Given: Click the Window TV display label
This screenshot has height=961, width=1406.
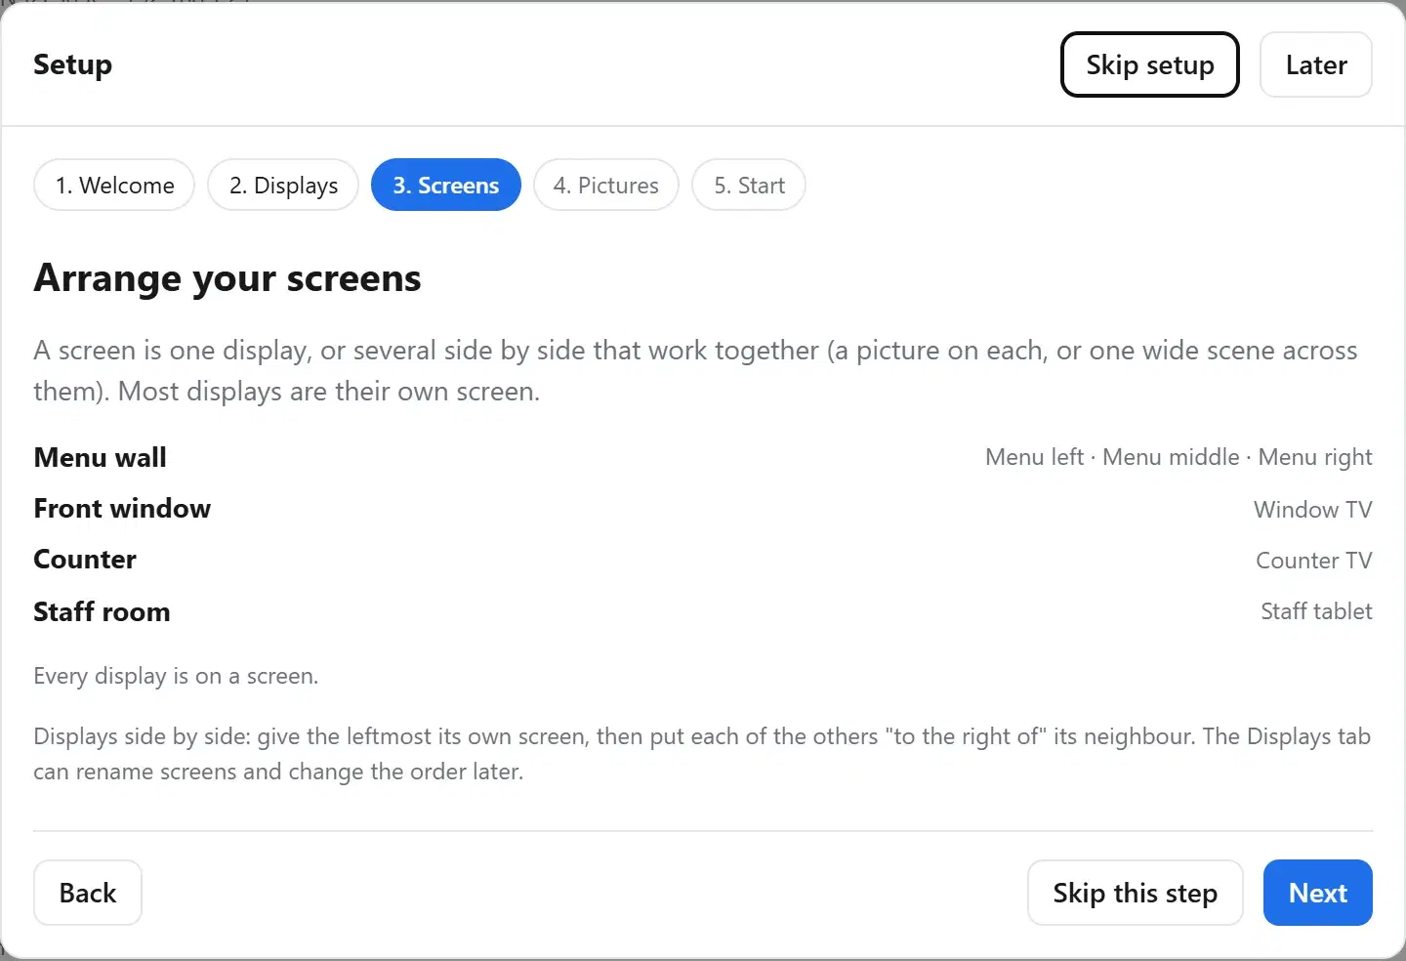Looking at the screenshot, I should (x=1313, y=509).
